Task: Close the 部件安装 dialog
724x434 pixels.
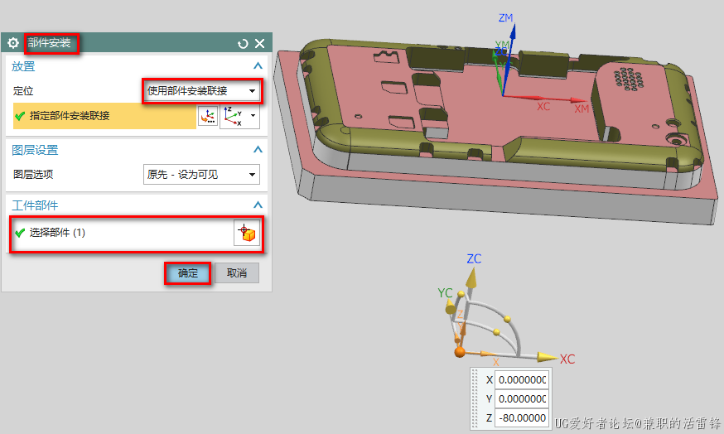Action: click(x=259, y=43)
